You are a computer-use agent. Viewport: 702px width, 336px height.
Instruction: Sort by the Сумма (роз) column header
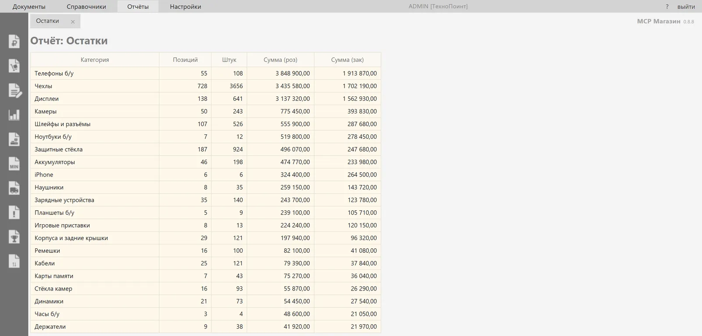tap(280, 60)
